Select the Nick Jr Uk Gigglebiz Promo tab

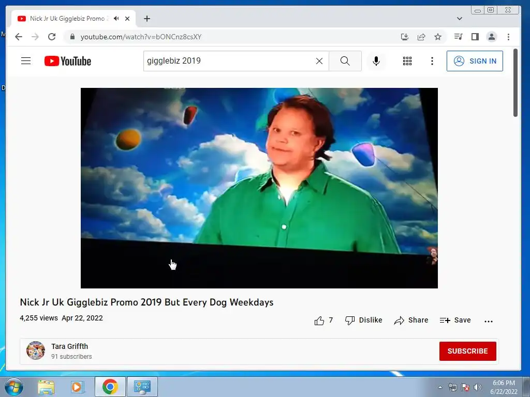click(x=73, y=19)
